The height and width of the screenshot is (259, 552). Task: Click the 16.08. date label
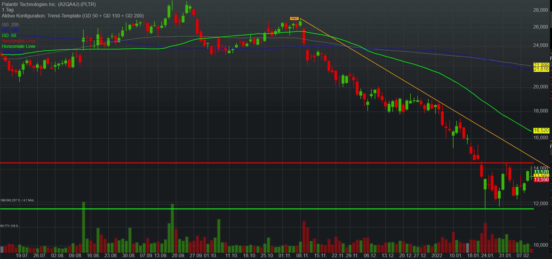pos(93,256)
